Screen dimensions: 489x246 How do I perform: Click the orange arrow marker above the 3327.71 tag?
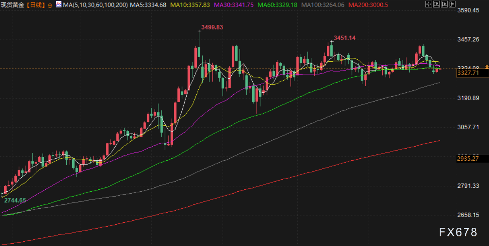tap(487, 67)
